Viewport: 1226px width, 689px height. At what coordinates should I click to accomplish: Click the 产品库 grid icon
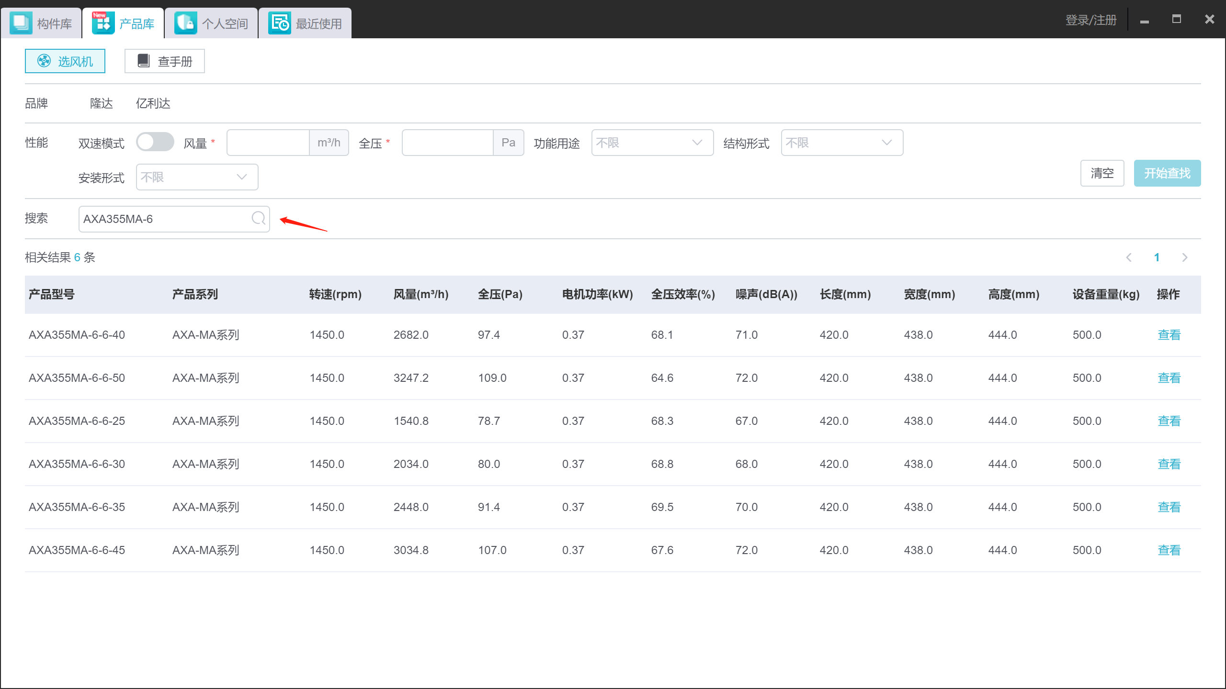tap(103, 23)
